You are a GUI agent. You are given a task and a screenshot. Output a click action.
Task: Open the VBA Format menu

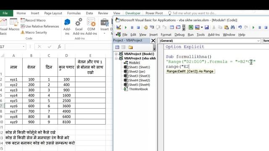tap(166, 35)
